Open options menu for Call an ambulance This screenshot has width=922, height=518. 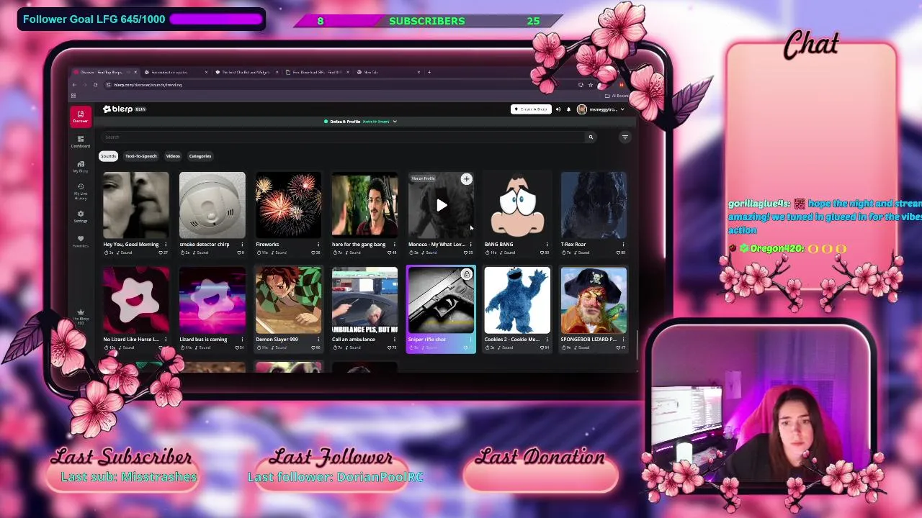[x=395, y=340]
